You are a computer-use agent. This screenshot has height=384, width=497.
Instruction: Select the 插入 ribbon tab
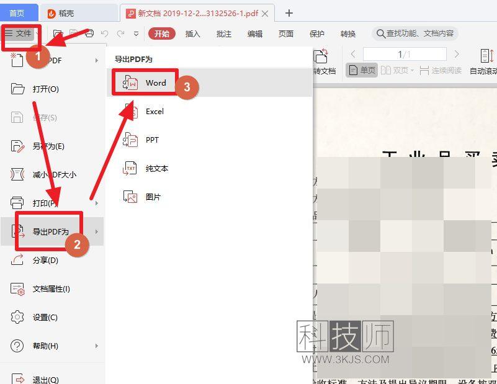192,33
